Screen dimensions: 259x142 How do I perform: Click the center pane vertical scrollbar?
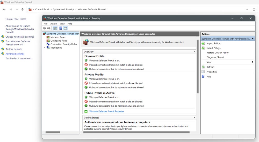click(197, 77)
